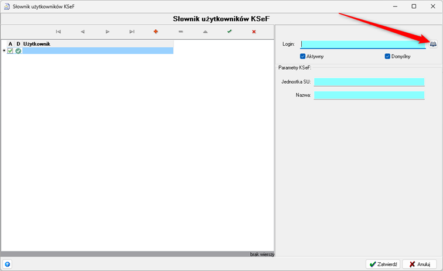Focus the Login input field
This screenshot has width=443, height=271.
click(363, 44)
